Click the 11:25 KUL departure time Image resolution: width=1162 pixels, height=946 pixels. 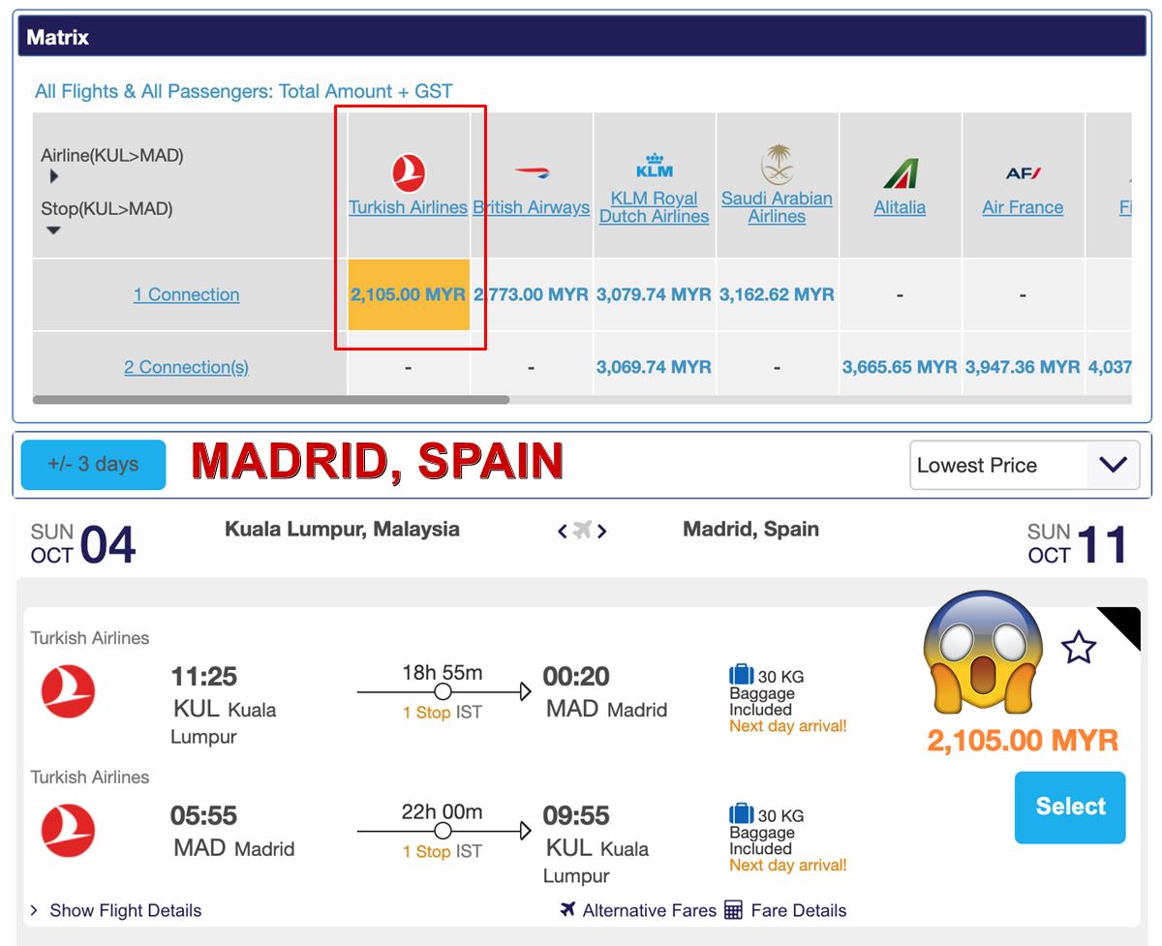point(204,676)
